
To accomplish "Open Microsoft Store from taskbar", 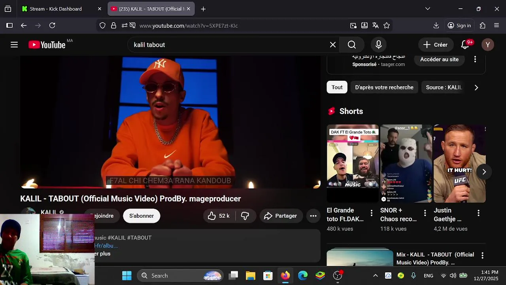I will (268, 275).
